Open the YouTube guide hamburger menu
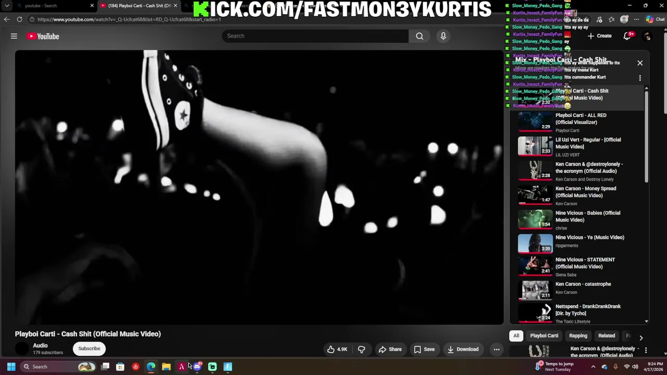 point(14,36)
